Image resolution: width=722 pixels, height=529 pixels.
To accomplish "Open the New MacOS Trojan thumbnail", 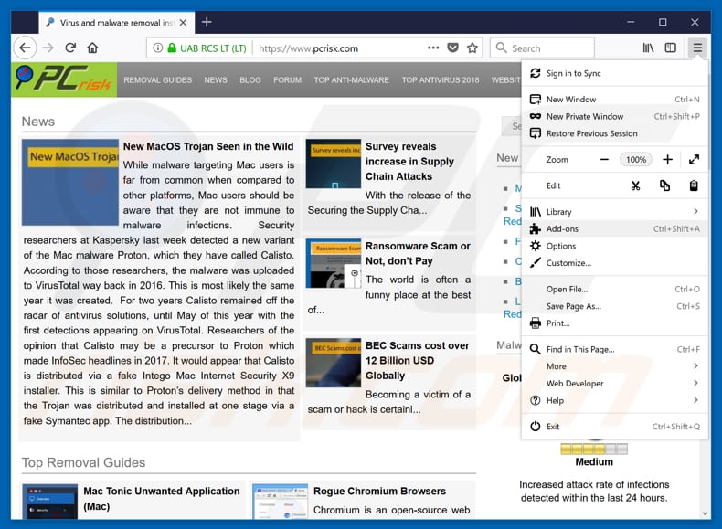I will tap(70, 183).
